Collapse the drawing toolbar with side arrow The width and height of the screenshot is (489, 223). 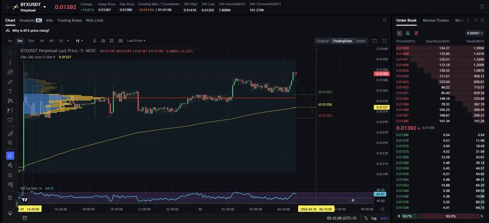click(x=17, y=204)
